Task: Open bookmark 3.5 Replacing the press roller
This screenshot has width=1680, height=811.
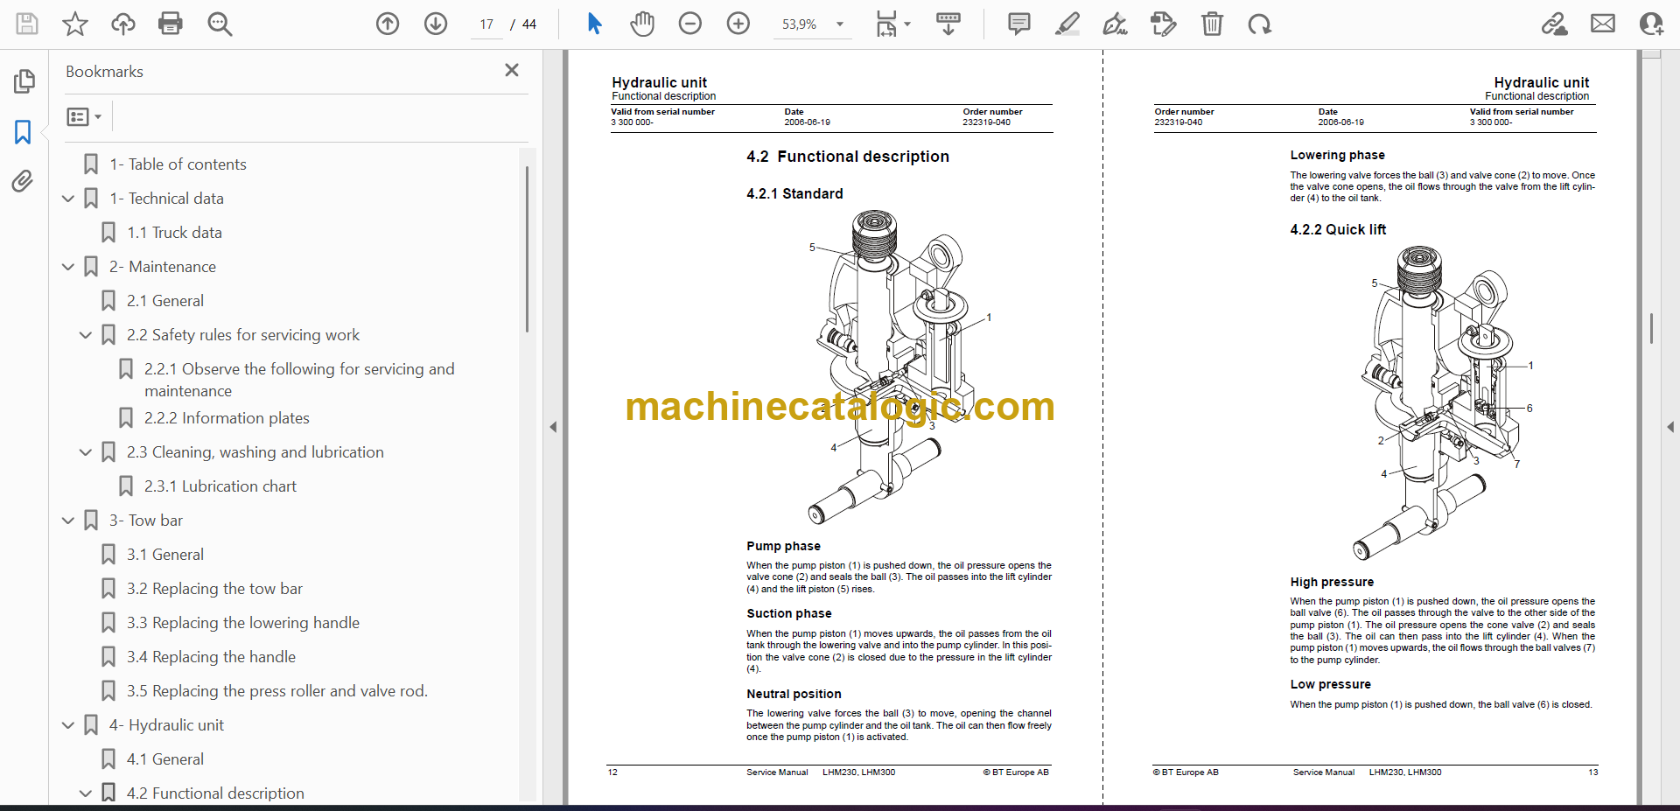Action: click(276, 691)
